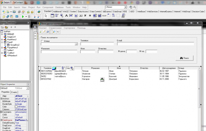Collapse the Panel1 tree node
The height and width of the screenshot is (131, 206).
[2, 42]
